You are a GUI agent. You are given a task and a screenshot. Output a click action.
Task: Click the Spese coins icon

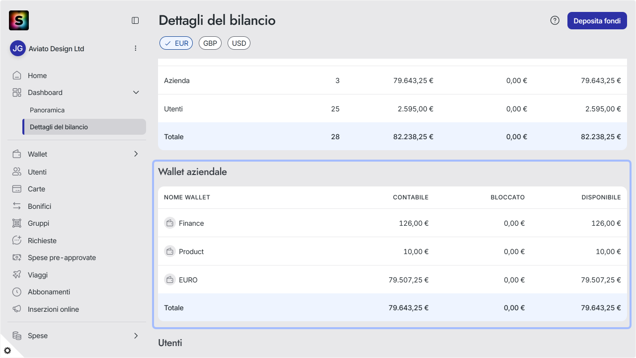coord(17,336)
